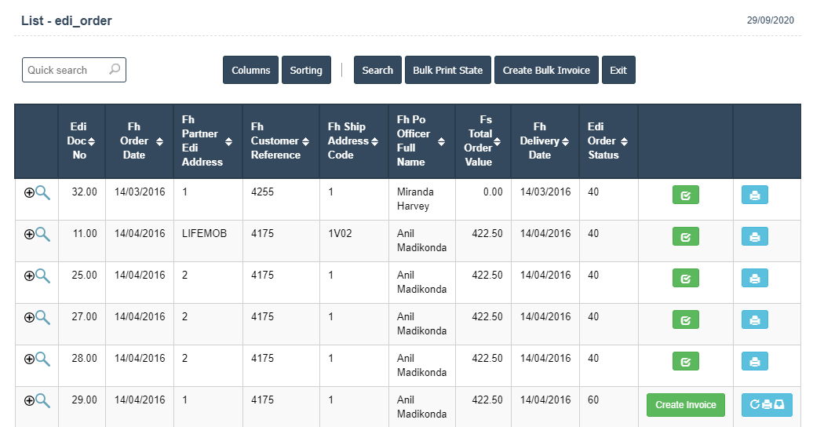Image resolution: width=813 pixels, height=427 pixels.
Task: Expand row 11.00 with the plus icon
Action: click(29, 234)
